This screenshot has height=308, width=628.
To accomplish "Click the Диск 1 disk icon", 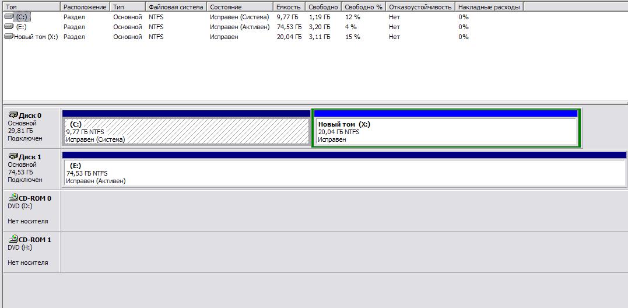I will click(13, 156).
